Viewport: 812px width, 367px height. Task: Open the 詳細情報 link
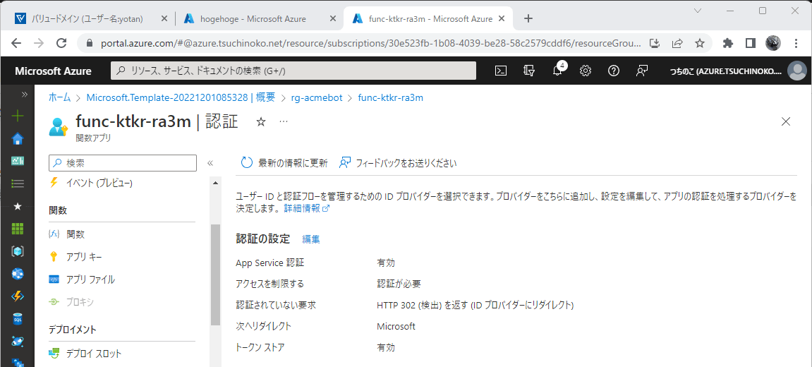[307, 208]
